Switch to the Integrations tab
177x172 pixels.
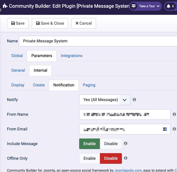72,56
